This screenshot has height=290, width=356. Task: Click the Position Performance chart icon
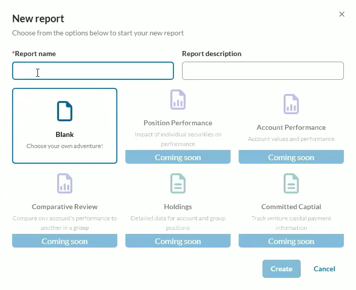pos(178,100)
